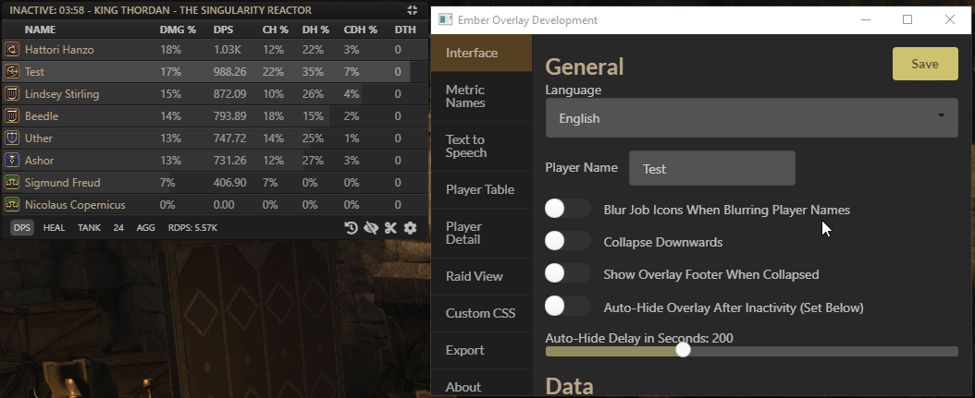Open the Export tab

(481, 350)
